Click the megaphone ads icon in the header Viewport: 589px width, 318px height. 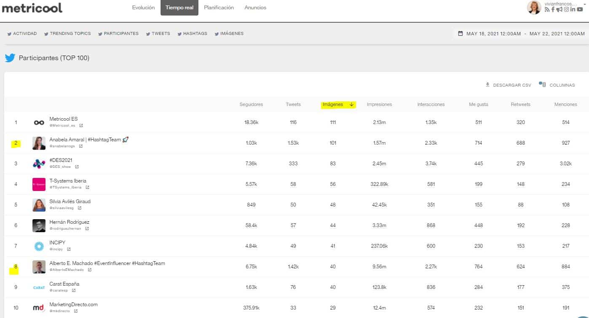point(559,10)
